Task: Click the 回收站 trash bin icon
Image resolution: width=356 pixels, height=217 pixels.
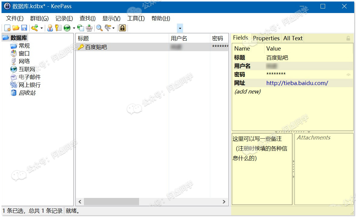Action: click(x=14, y=93)
